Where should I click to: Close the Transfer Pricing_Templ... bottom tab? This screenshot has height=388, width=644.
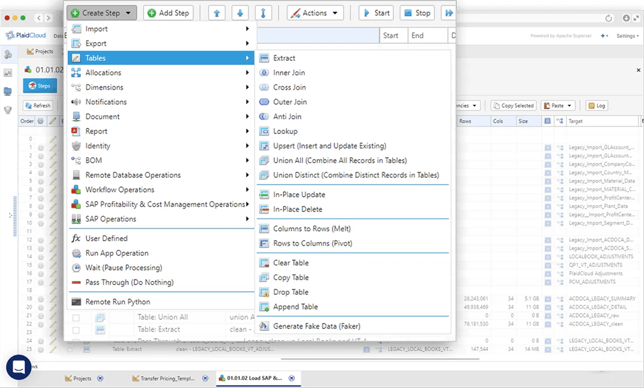point(206,379)
